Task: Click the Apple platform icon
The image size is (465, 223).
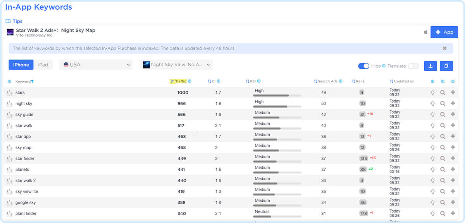Action: point(426,32)
